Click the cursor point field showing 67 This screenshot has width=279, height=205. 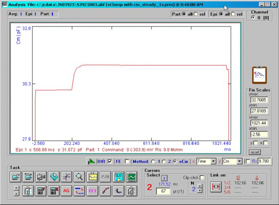pyautogui.click(x=163, y=191)
